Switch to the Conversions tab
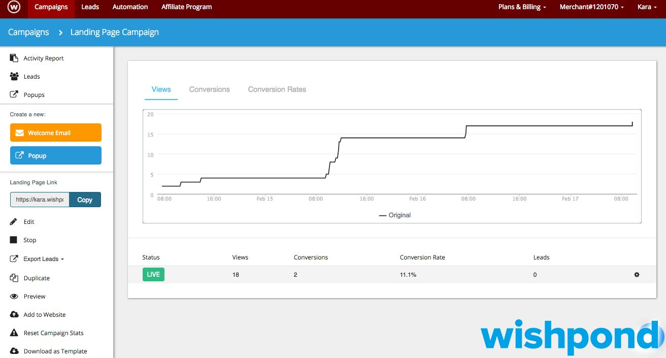Viewport: 666px width, 358px height. coord(209,89)
